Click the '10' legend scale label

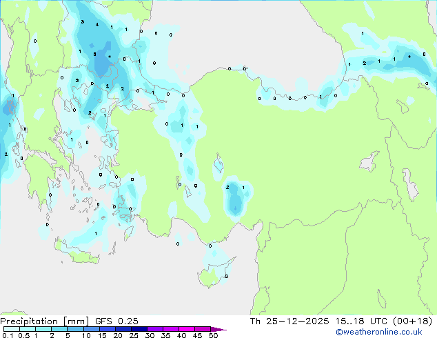86,335
